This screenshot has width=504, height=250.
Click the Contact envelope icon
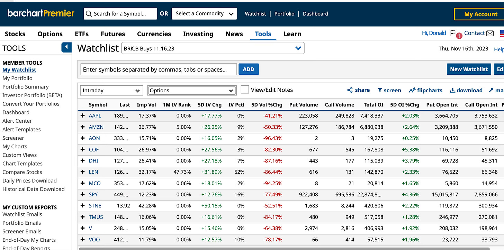pos(490,34)
